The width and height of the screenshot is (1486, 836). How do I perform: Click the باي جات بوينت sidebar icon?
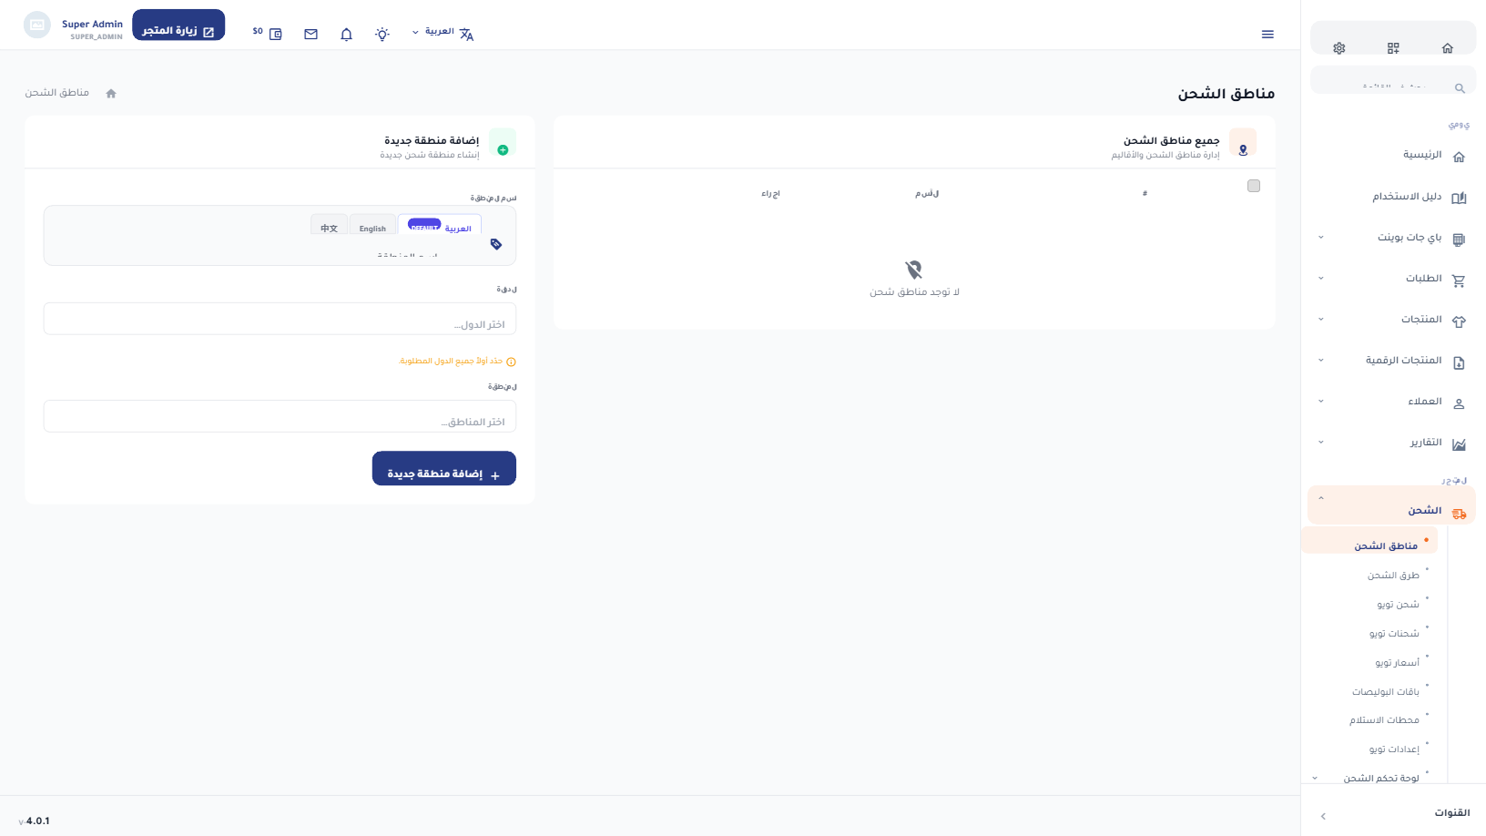[x=1459, y=239]
